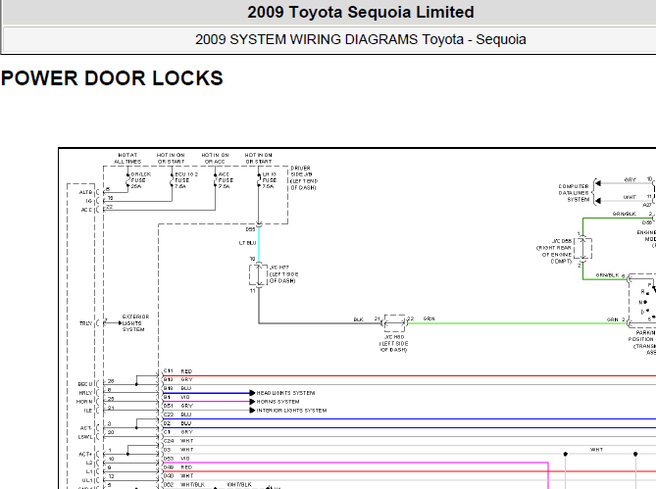
Task: Click the 'C1 GRY' connector label
Action: click(x=177, y=432)
